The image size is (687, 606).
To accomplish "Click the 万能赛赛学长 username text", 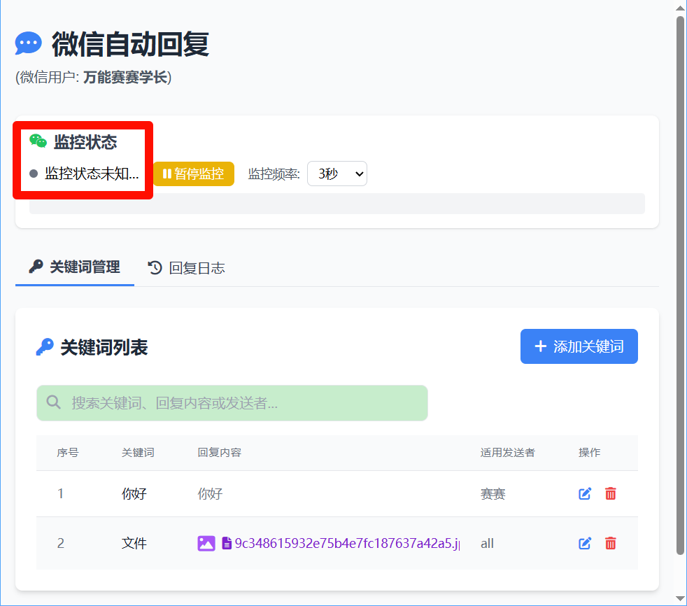I will (x=125, y=77).
